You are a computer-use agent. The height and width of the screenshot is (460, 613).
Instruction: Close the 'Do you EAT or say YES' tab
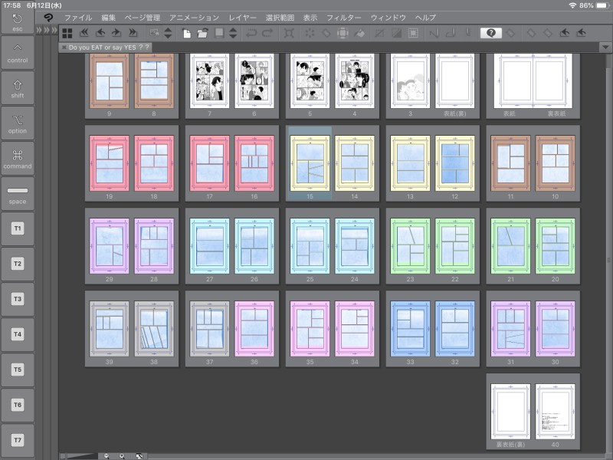coord(64,48)
